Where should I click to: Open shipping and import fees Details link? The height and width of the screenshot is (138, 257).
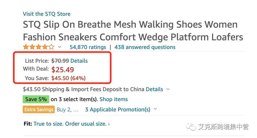tap(154, 89)
